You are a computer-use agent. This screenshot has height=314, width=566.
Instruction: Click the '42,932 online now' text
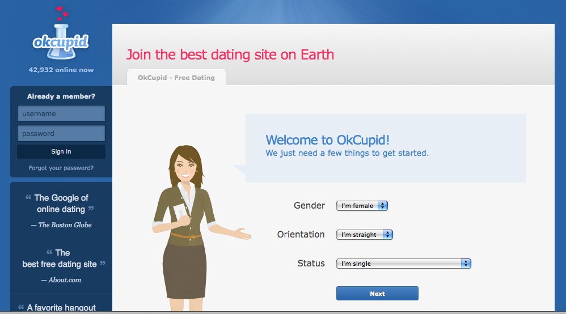[61, 70]
